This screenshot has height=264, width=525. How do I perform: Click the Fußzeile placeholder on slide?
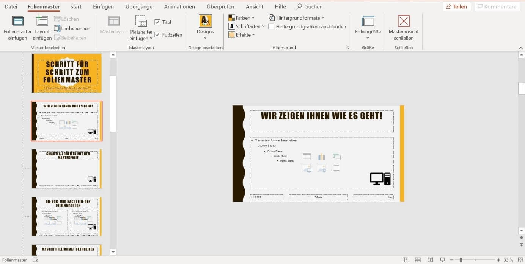tap(318, 197)
